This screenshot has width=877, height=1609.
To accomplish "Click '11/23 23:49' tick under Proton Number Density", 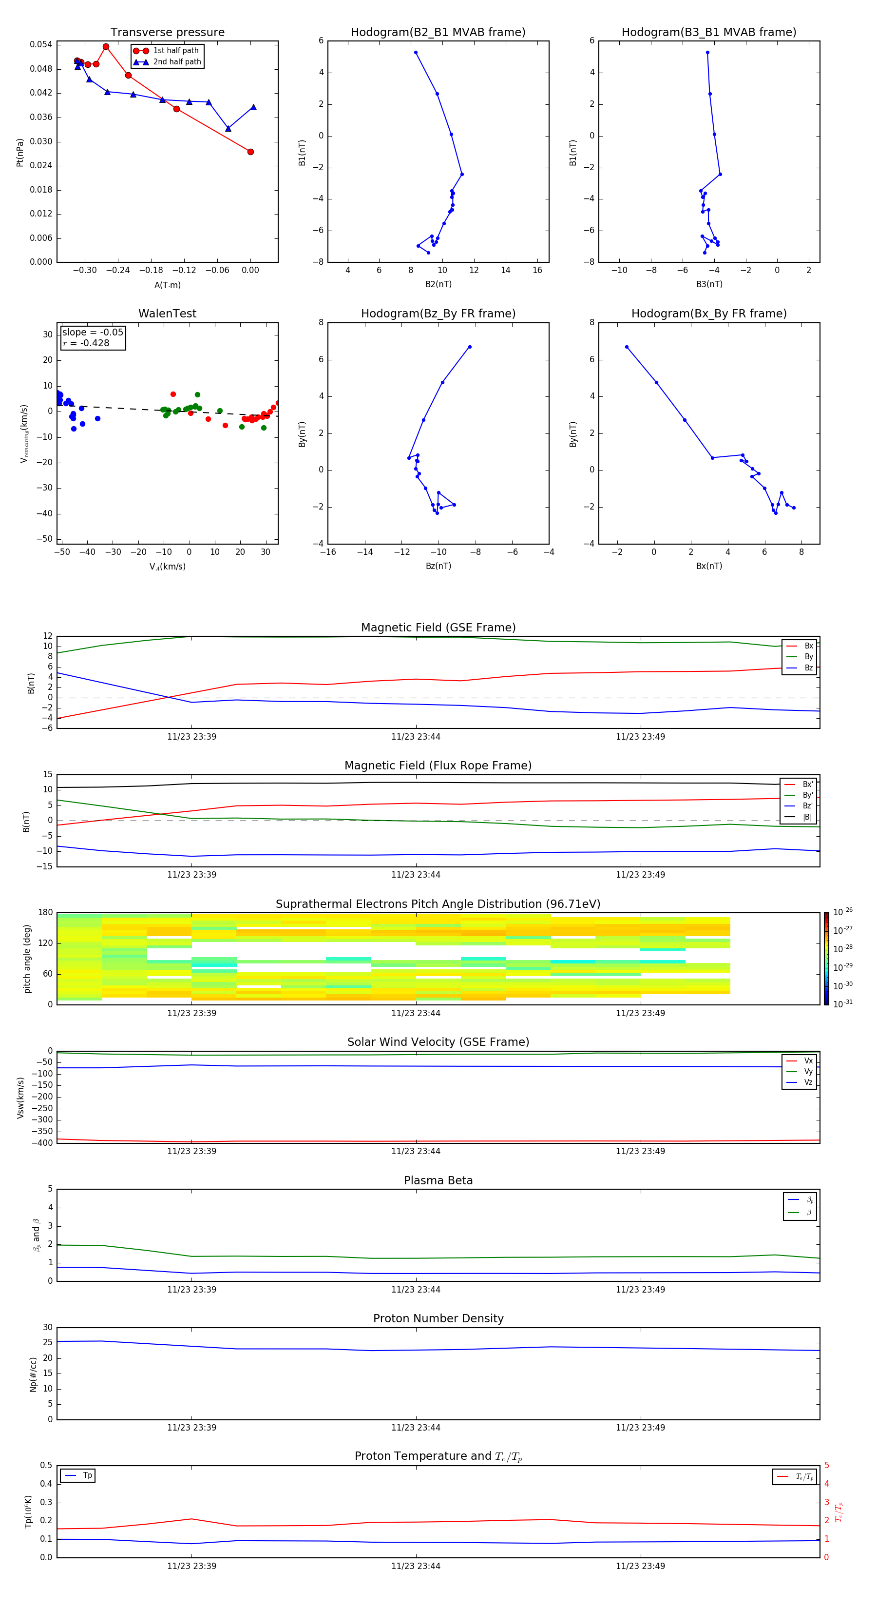I will pos(640,1428).
